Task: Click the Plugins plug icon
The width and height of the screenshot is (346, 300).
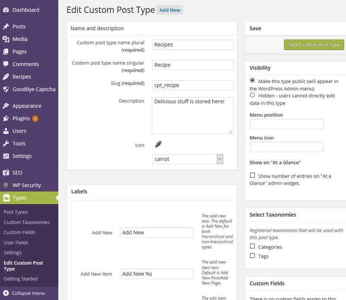Action: point(6,118)
